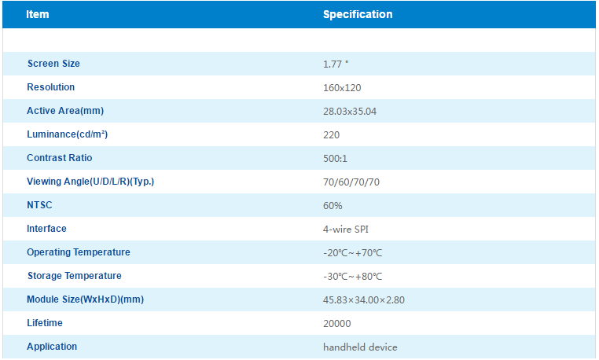
Task: Select the 'Contrast Ratio' label
Action: (60, 158)
